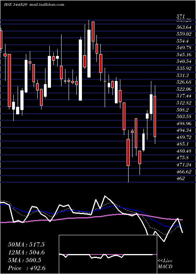Click the 12MA : 504.6 readout
This screenshot has height=274, width=196.
[26, 252]
